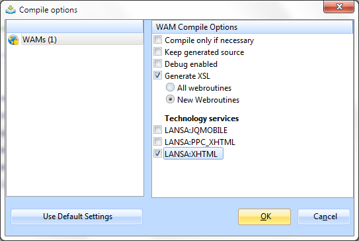Click the Use Default Settings button
This screenshot has height=241, width=359.
pyautogui.click(x=77, y=217)
